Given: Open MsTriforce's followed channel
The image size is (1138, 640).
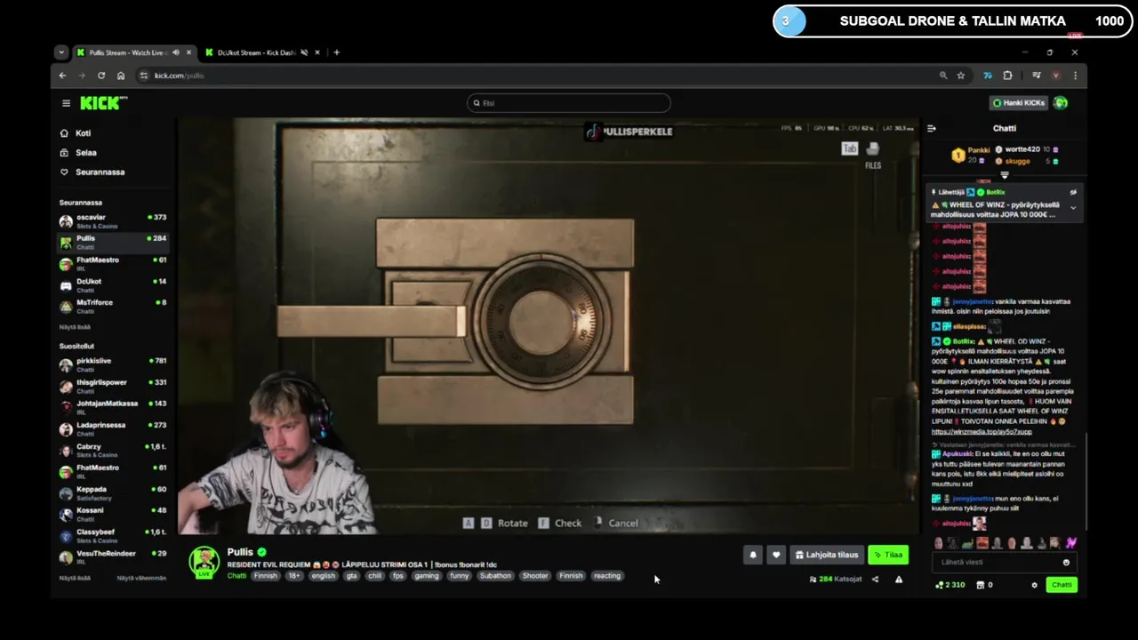Looking at the screenshot, I should 113,306.
